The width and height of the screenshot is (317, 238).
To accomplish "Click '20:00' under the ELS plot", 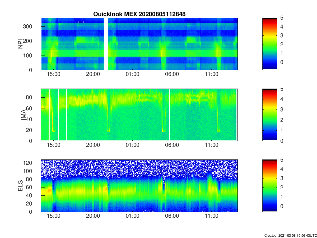I will tap(93, 216).
